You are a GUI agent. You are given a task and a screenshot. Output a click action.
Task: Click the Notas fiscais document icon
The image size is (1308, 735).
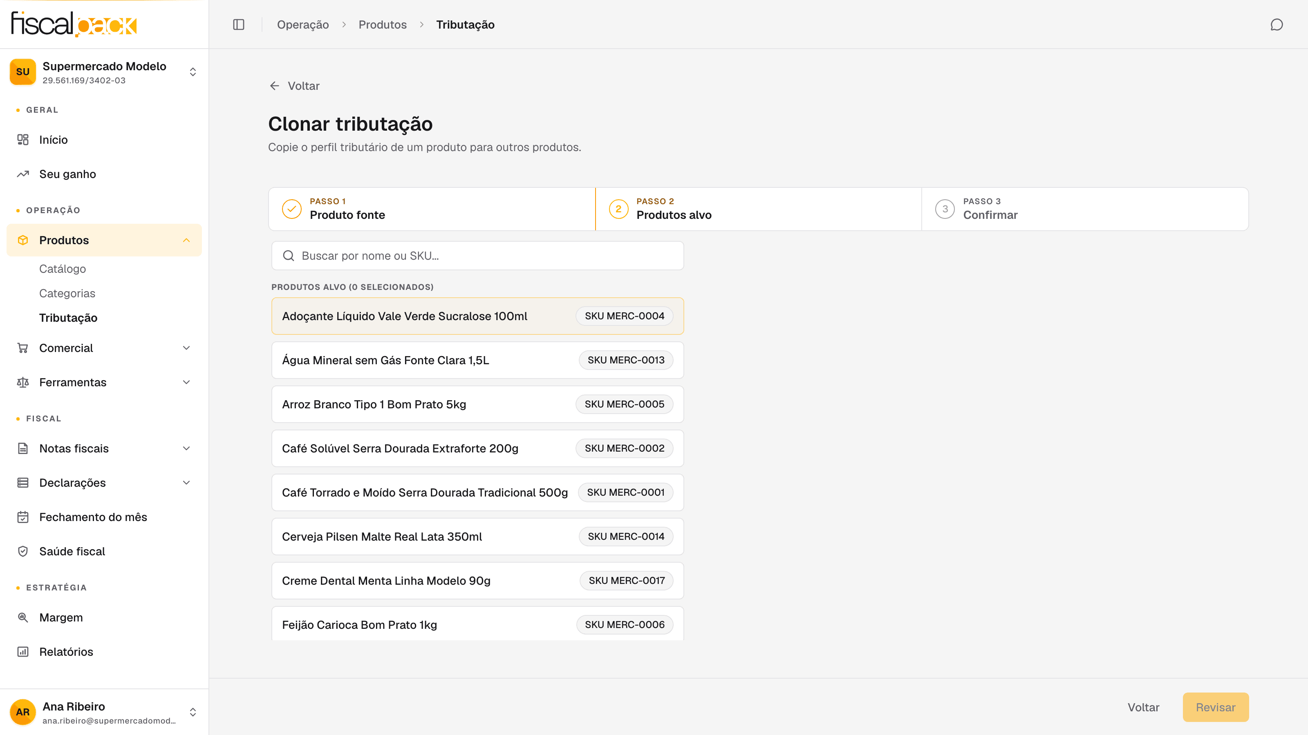pyautogui.click(x=23, y=448)
